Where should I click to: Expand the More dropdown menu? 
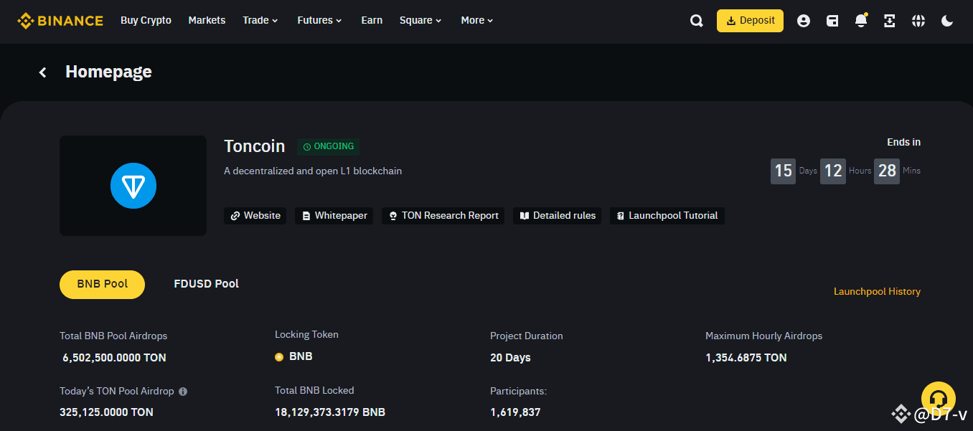477,20
